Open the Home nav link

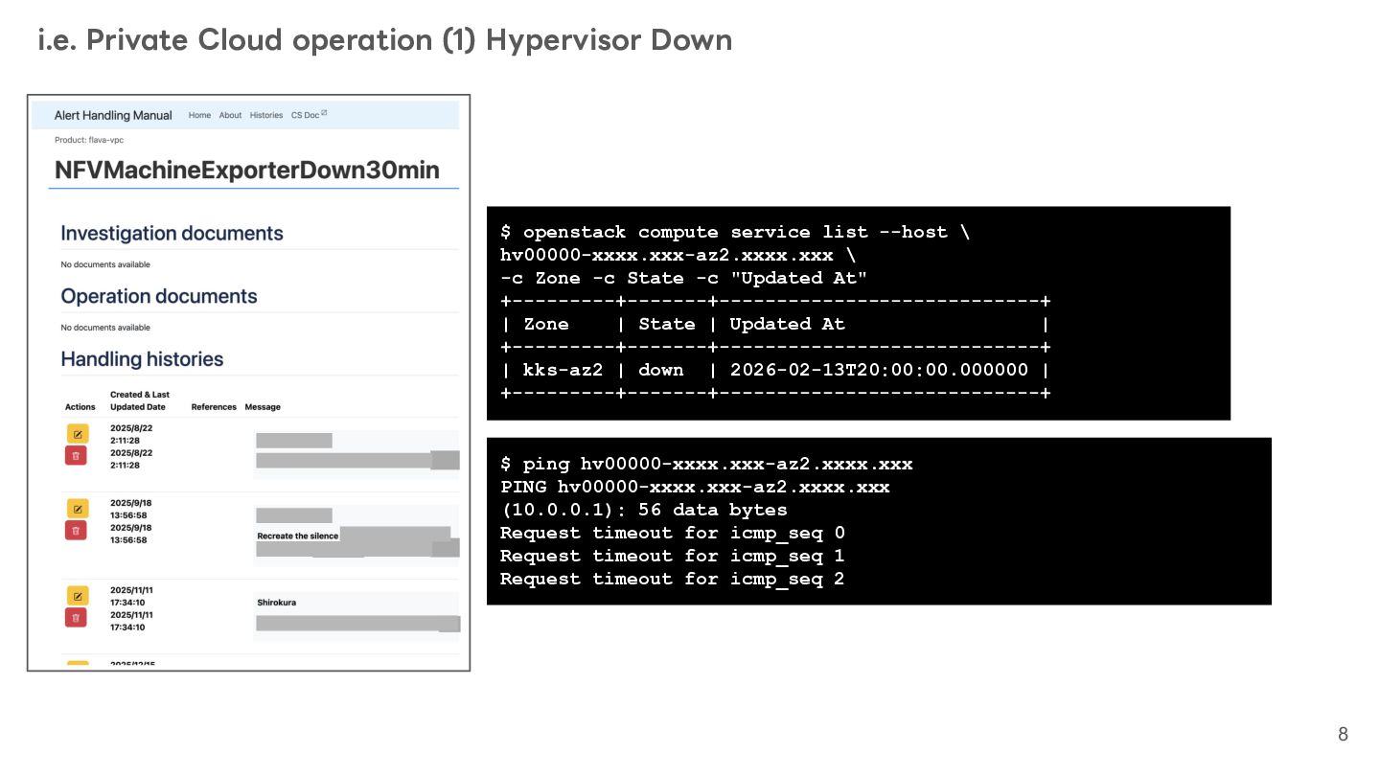click(199, 115)
